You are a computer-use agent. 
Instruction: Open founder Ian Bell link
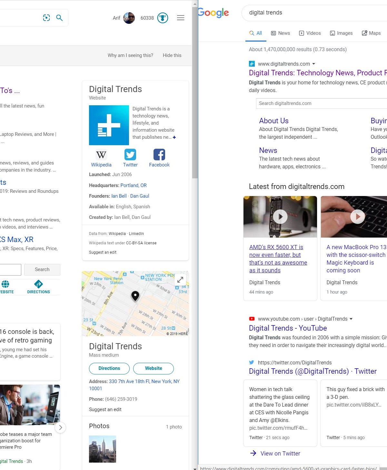119,196
